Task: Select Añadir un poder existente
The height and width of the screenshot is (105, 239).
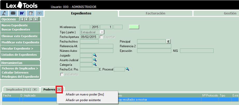Action: click(83, 100)
